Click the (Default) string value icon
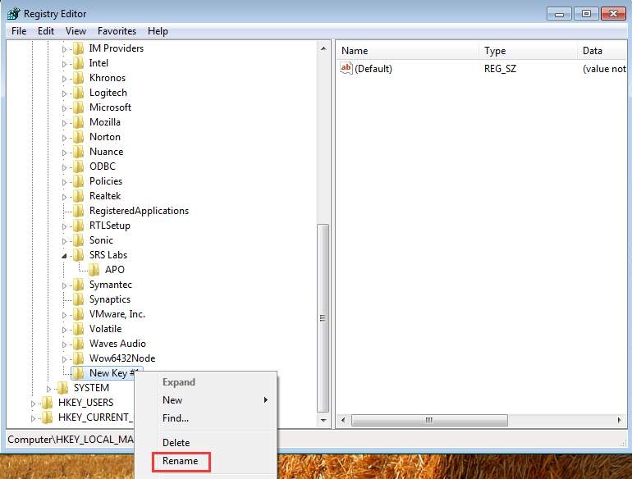The image size is (632, 479). [x=346, y=69]
